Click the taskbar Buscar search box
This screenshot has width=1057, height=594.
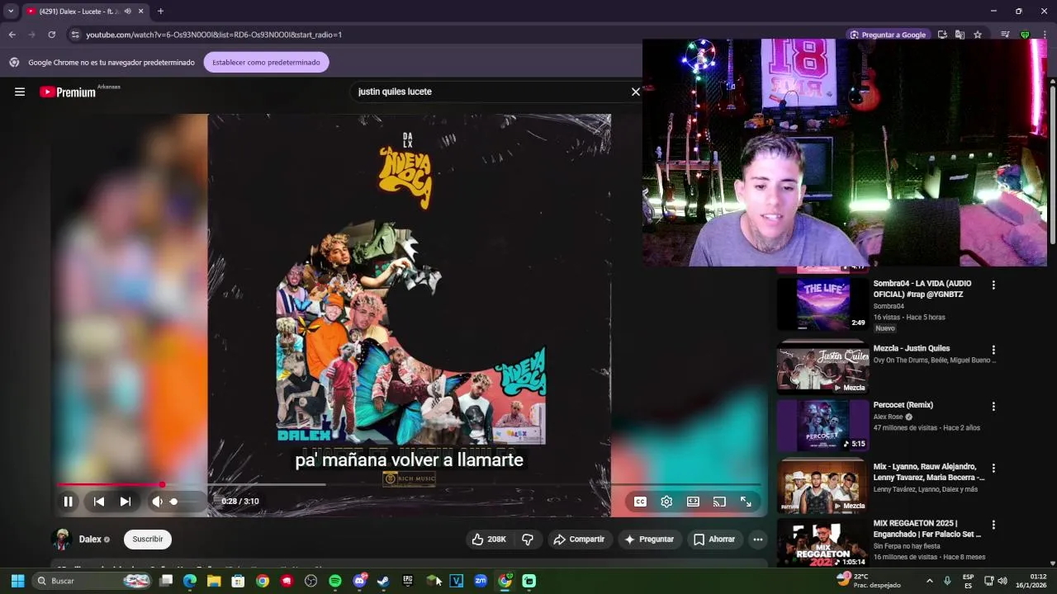tap(92, 581)
